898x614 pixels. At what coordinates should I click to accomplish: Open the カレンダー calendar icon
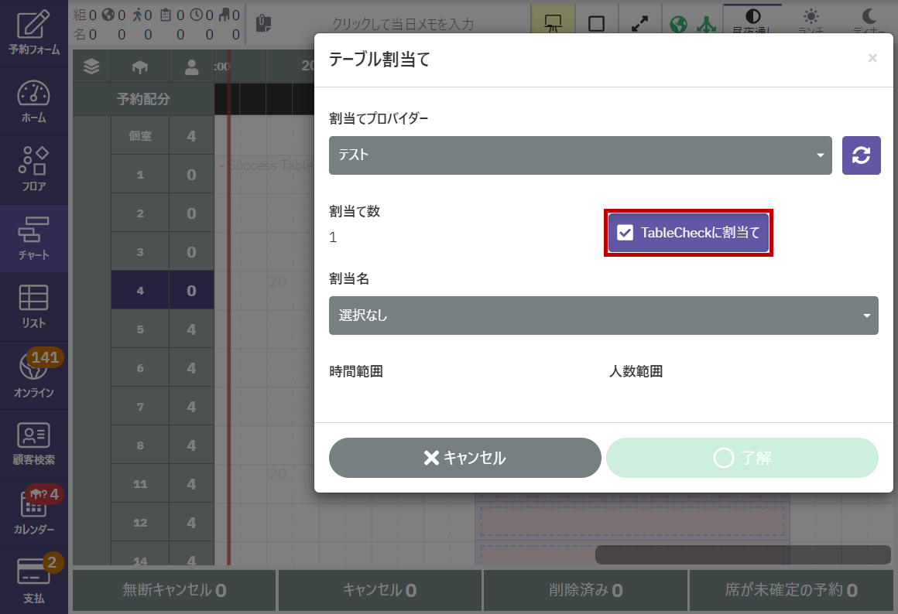tap(33, 511)
